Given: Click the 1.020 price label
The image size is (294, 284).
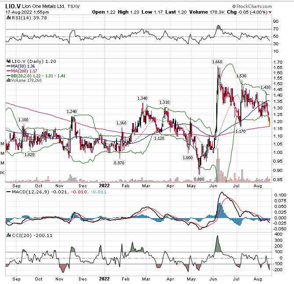Looking at the screenshot, I should coord(29,155).
